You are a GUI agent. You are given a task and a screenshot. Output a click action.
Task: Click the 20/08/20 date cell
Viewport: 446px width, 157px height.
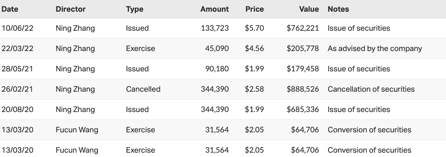pyautogui.click(x=17, y=109)
